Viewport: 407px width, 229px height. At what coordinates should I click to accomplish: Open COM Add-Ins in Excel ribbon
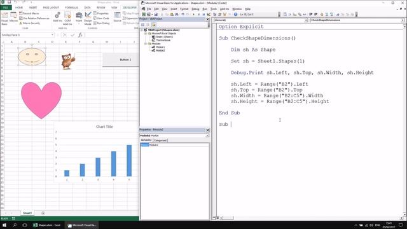(x=67, y=18)
